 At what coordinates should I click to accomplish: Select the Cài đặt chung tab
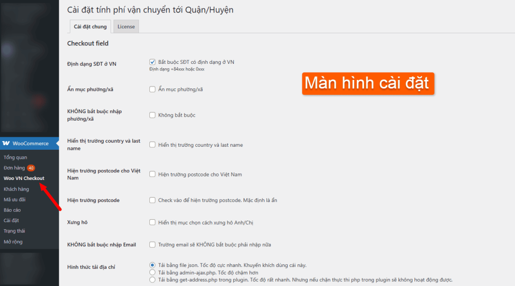pos(90,27)
